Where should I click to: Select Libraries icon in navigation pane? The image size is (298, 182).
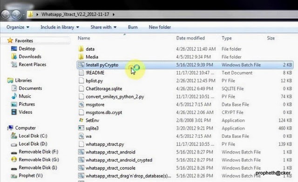pyautogui.click(x=10, y=81)
